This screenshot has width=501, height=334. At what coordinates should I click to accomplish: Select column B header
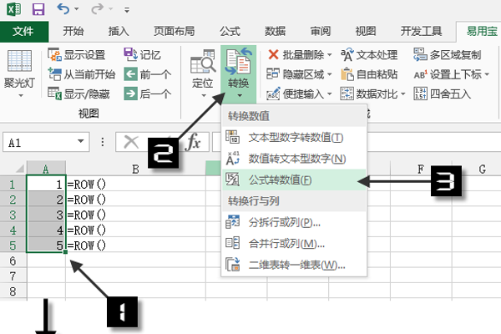135,168
